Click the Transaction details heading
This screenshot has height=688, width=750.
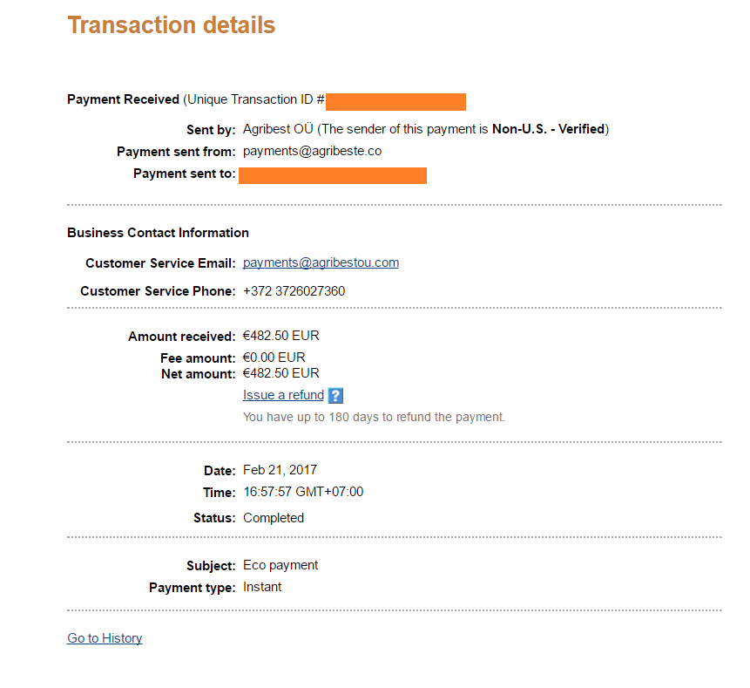pyautogui.click(x=171, y=25)
